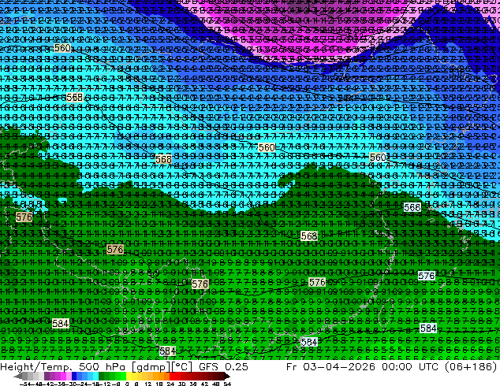Pick the dark purple swatch in the legend

(x=47, y=377)
